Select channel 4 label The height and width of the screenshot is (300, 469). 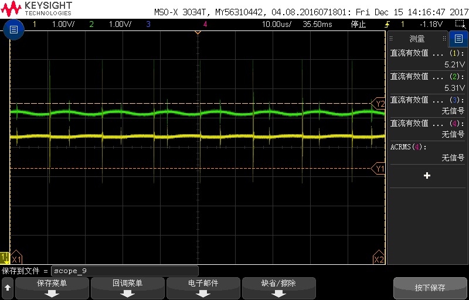[205, 24]
